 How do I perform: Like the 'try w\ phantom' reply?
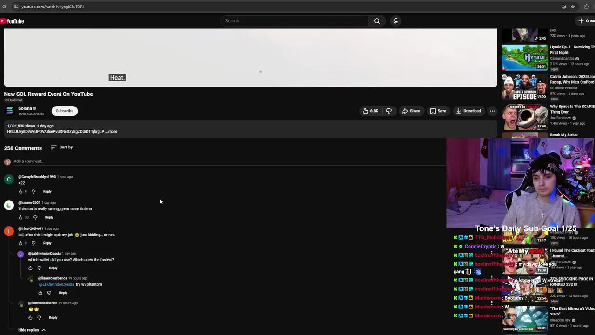pyautogui.click(x=40, y=293)
